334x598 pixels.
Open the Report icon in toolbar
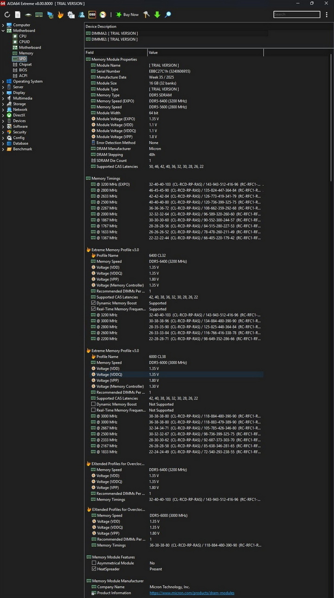(x=18, y=15)
